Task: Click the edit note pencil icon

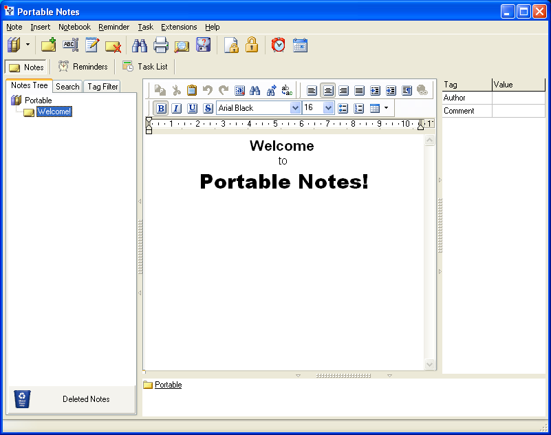Action: [92, 45]
